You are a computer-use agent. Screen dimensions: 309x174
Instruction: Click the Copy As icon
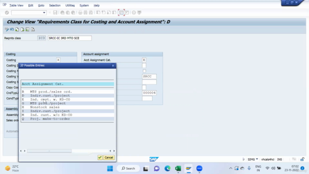(x=23, y=29)
